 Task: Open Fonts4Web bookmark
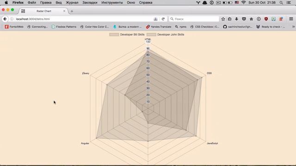coord(14,27)
